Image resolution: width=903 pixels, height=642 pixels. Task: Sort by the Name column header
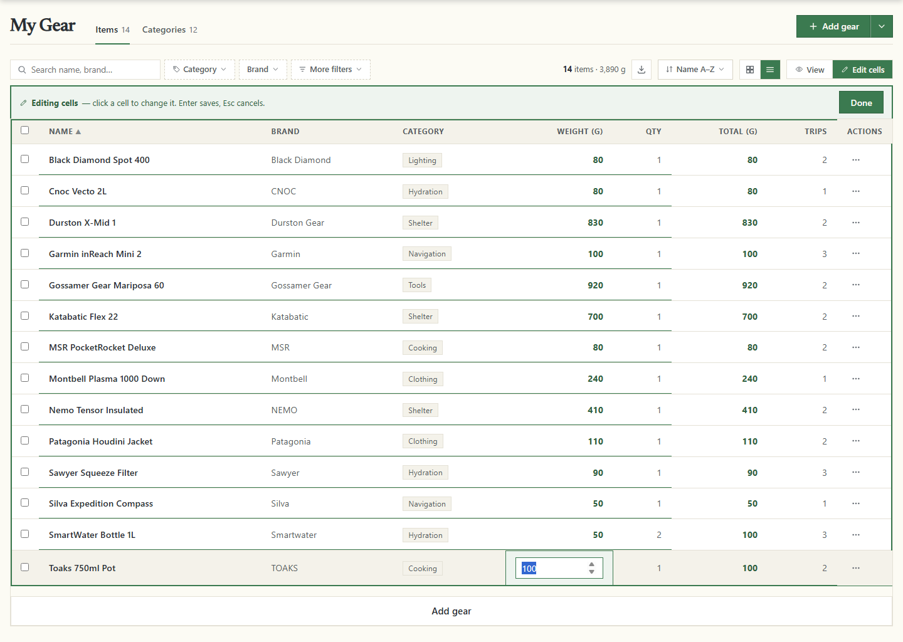(x=65, y=132)
